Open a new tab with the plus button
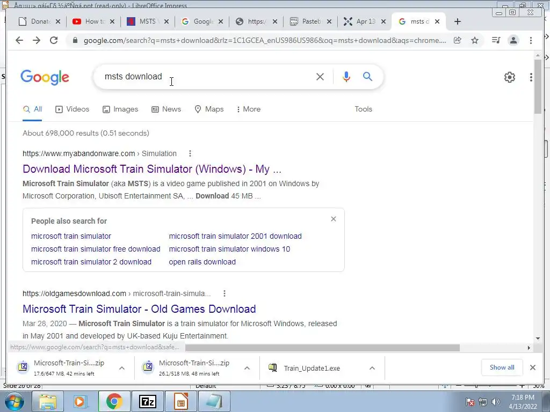 pos(458,21)
